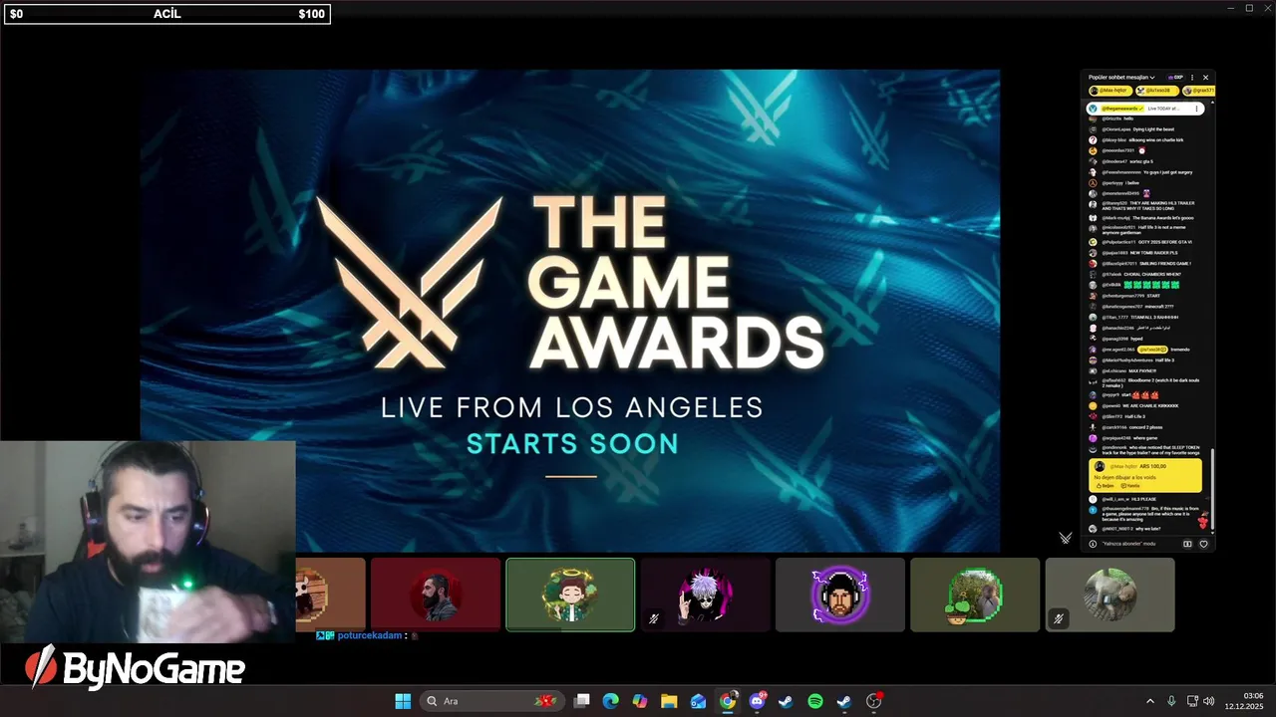This screenshot has width=1276, height=717.
Task: Click the Super Chat dollar icon in chat footer
Action: pyautogui.click(x=1187, y=544)
